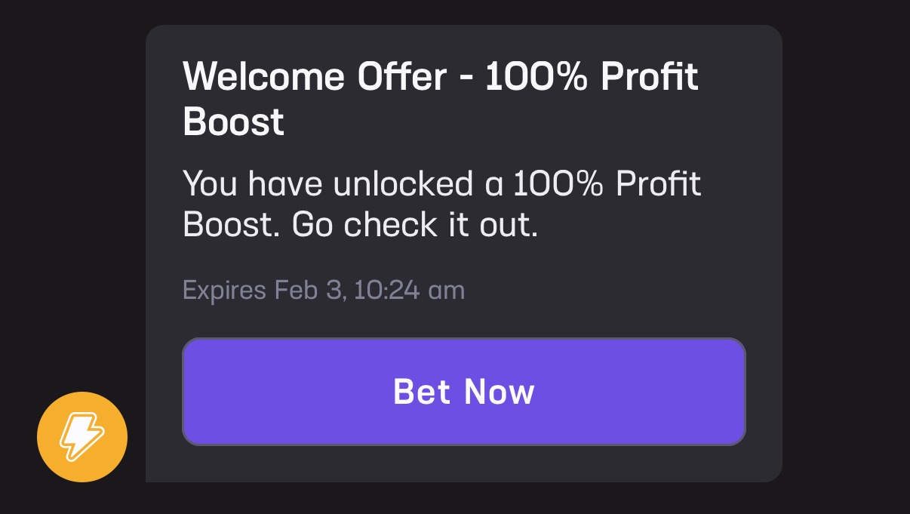Click the 10:24 am expiry time
Screen dimensions: 910x514
[409, 290]
